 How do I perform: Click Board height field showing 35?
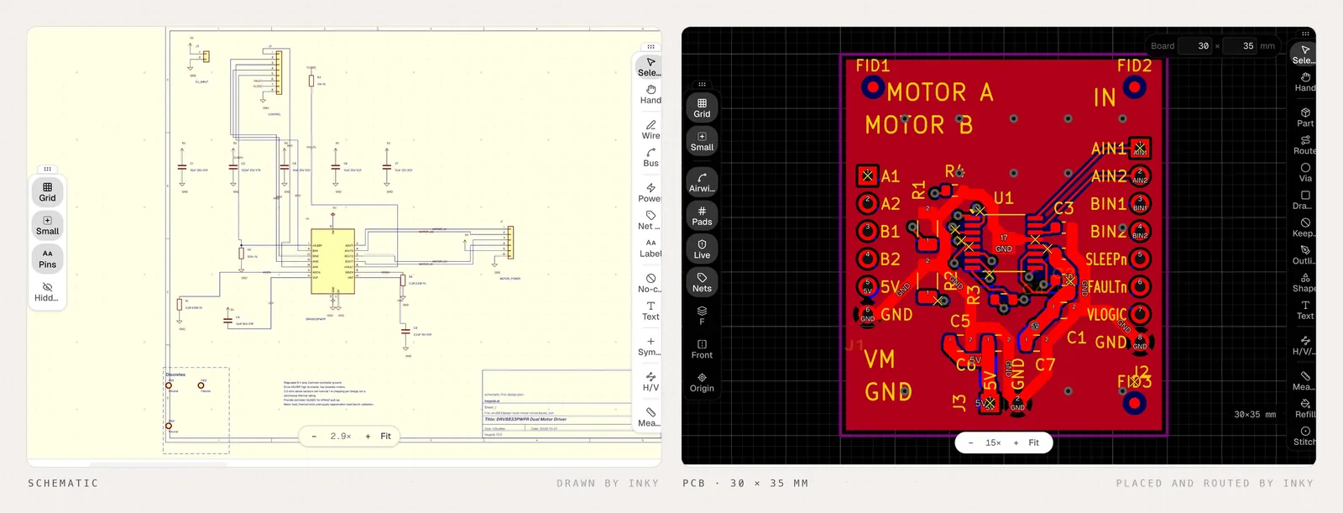[1240, 46]
